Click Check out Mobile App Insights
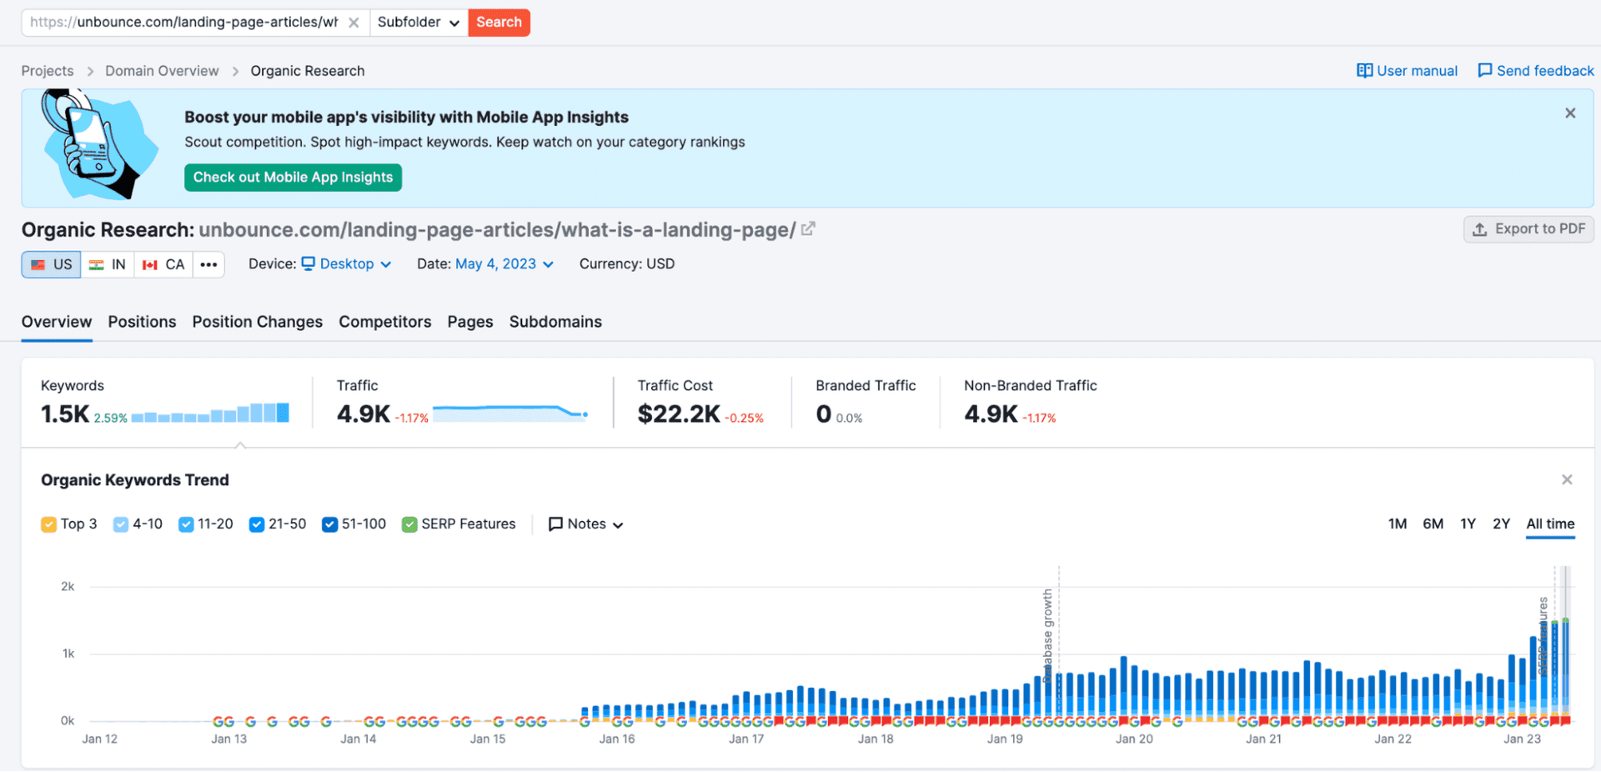Image resolution: width=1601 pixels, height=772 pixels. [293, 178]
